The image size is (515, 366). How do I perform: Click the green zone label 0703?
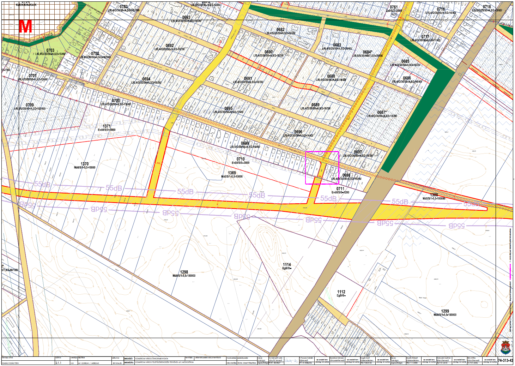(x=50, y=50)
